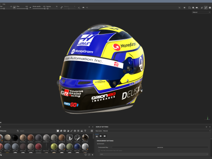Select the olive green fabric sphere

[x=69, y=147]
